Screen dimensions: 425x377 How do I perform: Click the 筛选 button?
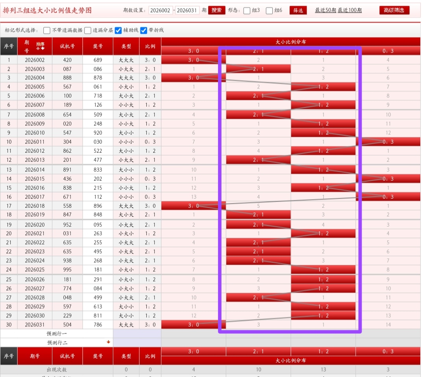click(298, 10)
